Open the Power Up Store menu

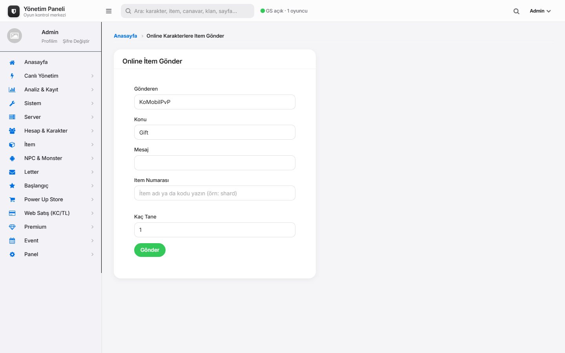pos(51,200)
